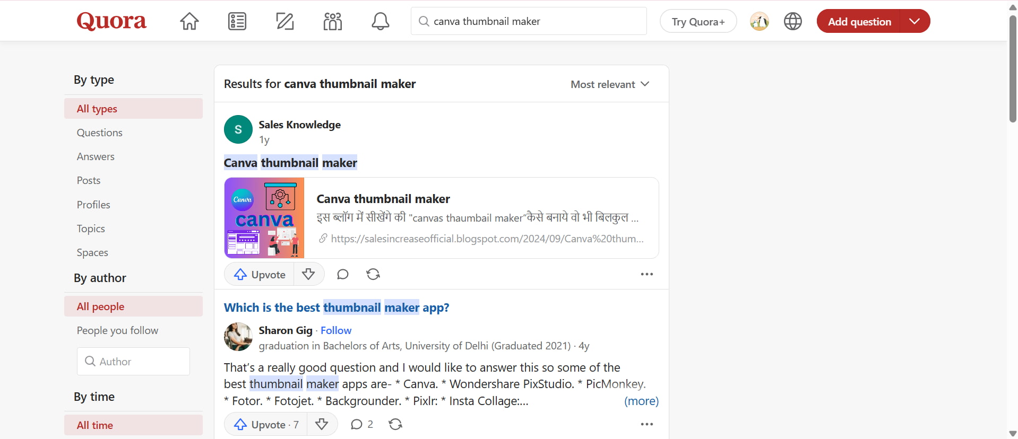Upvote the Sales Knowledge post
The height and width of the screenshot is (439, 1018).
point(260,274)
